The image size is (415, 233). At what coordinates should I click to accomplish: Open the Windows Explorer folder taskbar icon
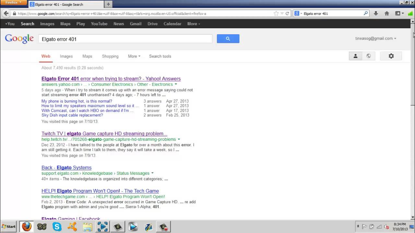pos(88,227)
